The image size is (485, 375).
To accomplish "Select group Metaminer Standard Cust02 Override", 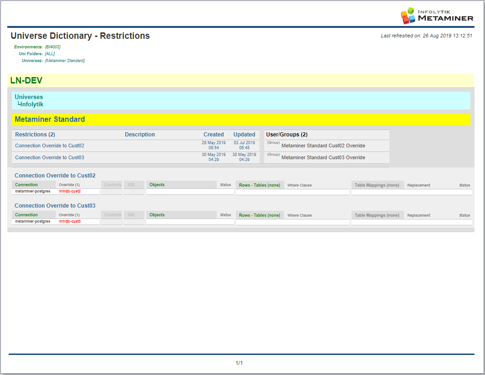I will [x=323, y=146].
